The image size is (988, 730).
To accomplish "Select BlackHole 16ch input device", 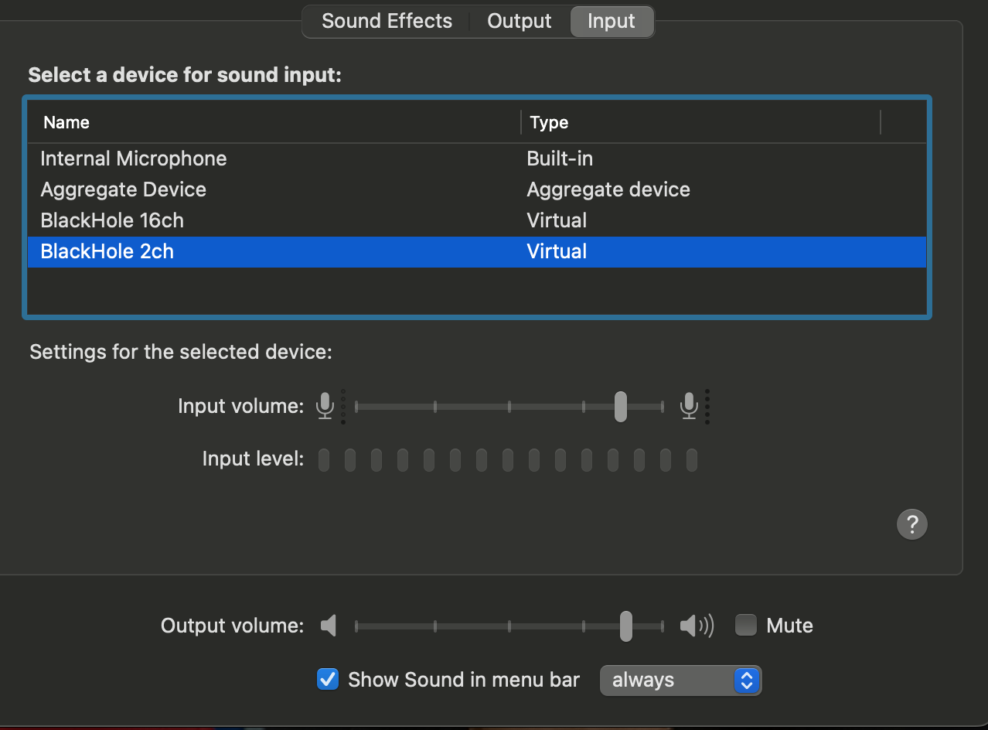I will point(112,220).
